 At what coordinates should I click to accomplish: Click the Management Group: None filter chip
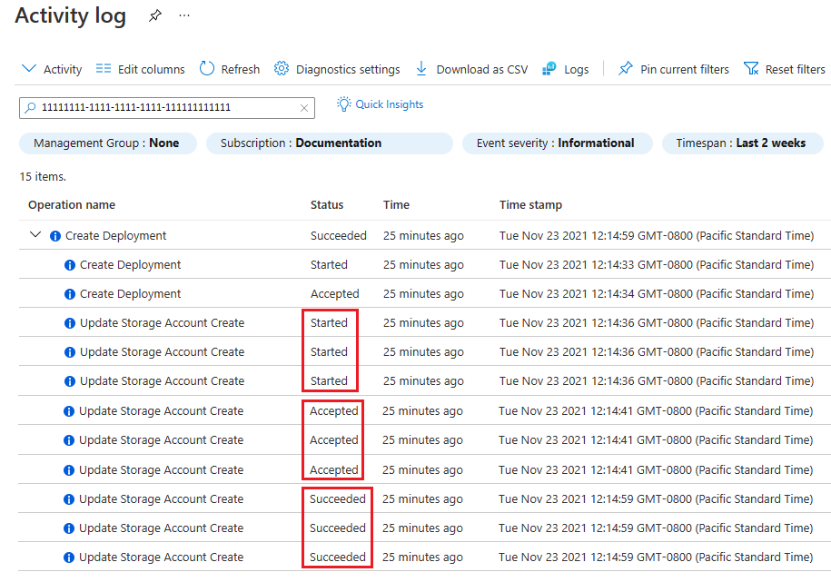point(107,143)
